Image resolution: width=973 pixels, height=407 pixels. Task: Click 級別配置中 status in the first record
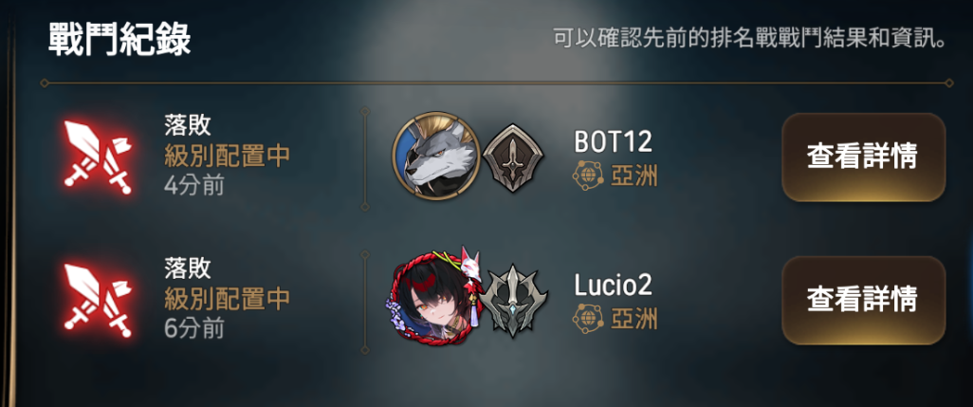pos(227,157)
